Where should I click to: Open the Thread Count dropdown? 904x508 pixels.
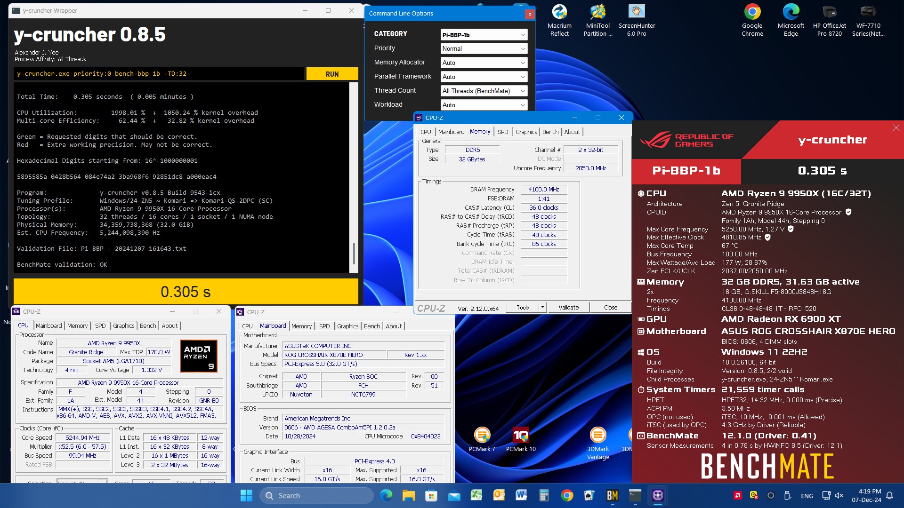coord(484,91)
